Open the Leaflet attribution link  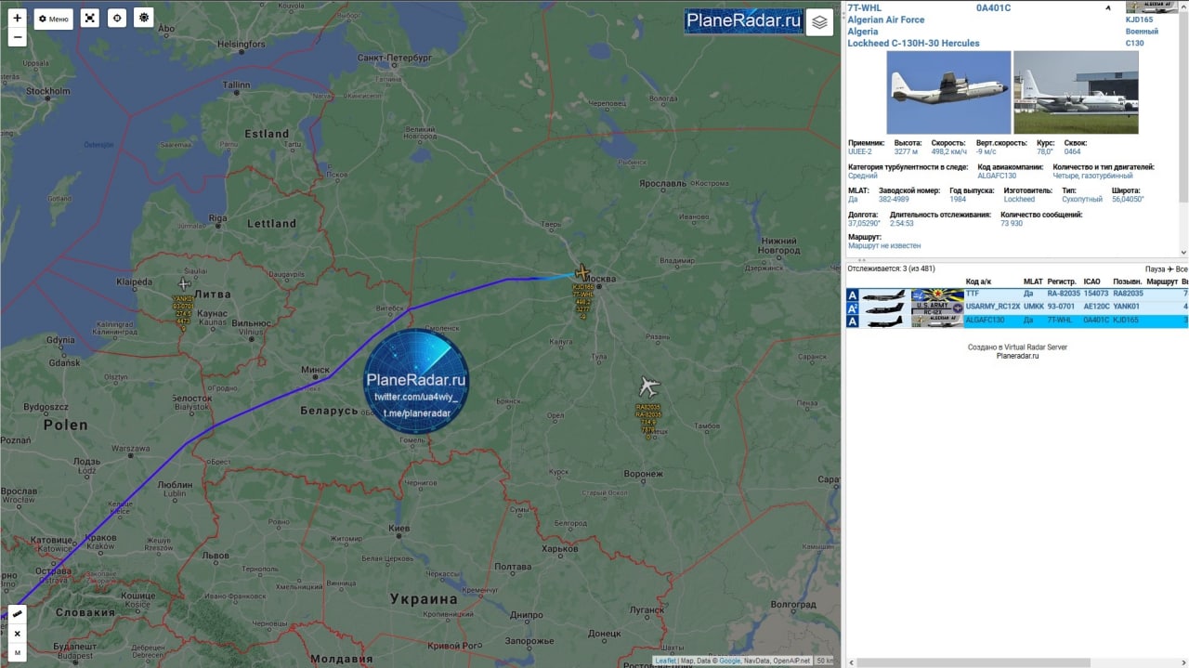tap(665, 661)
